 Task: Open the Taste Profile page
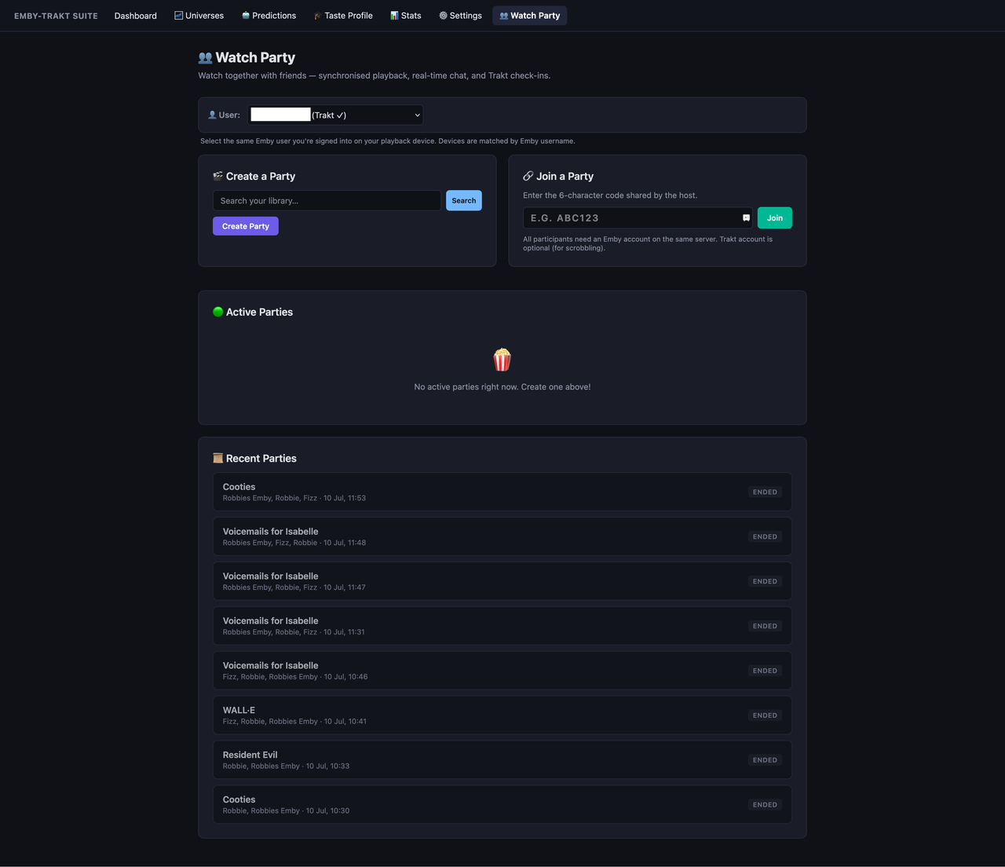pos(343,16)
